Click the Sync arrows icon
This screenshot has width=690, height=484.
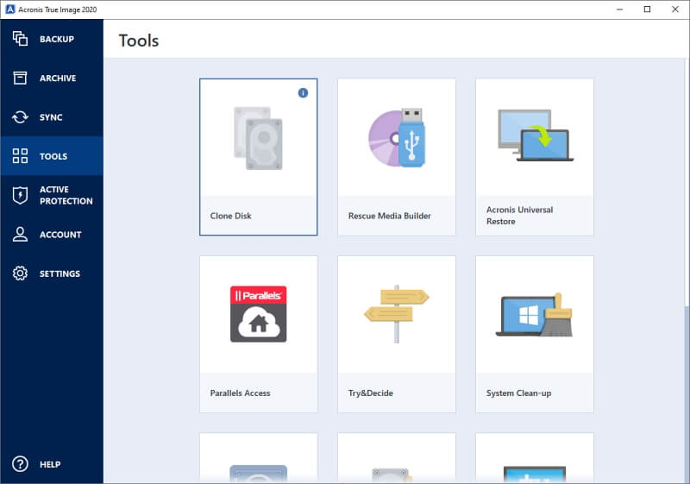click(20, 117)
